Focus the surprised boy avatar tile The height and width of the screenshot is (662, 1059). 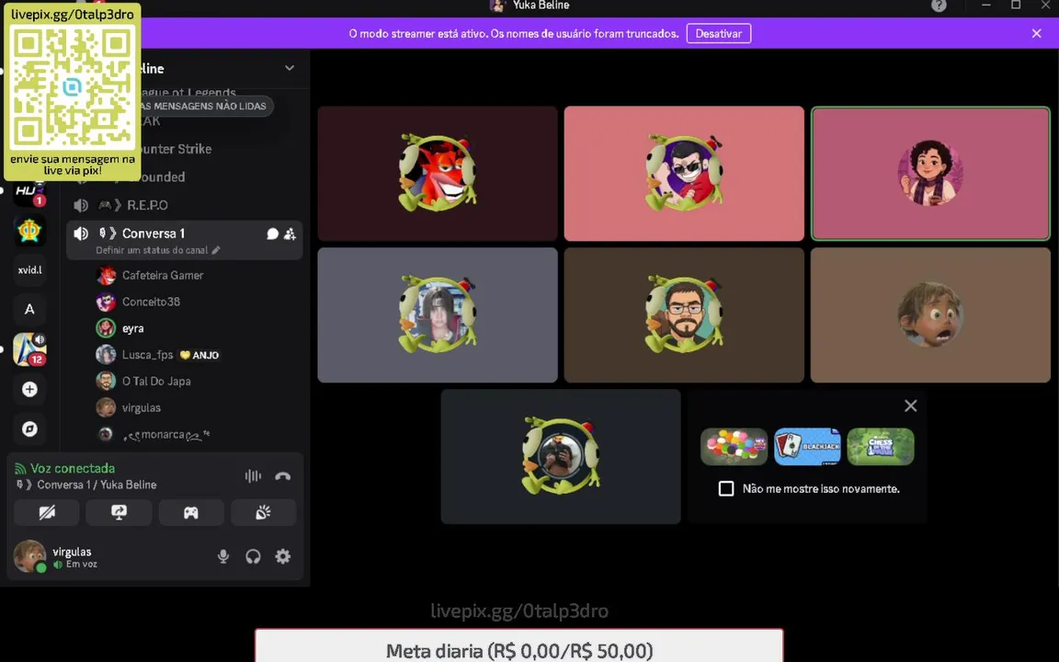click(930, 314)
